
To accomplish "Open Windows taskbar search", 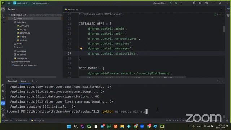I will (x=76, y=126).
